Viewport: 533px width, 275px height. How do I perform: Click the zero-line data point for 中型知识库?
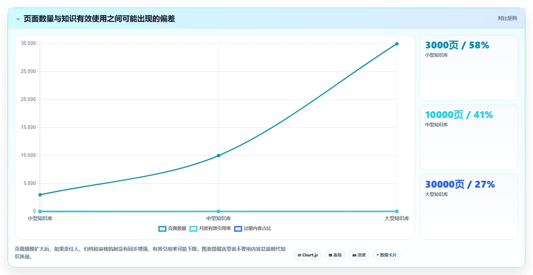(218, 211)
